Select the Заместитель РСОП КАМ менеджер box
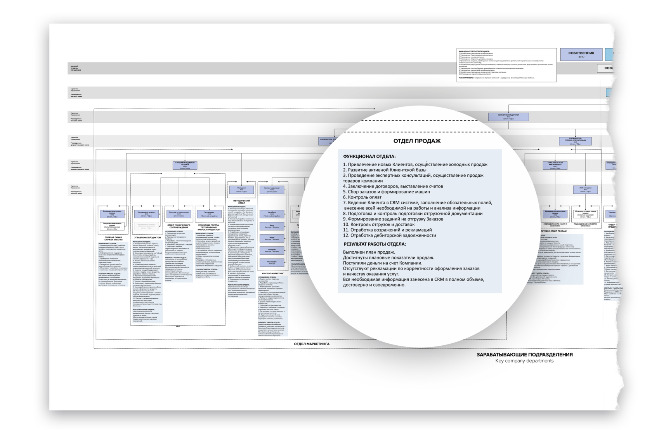 (555, 165)
